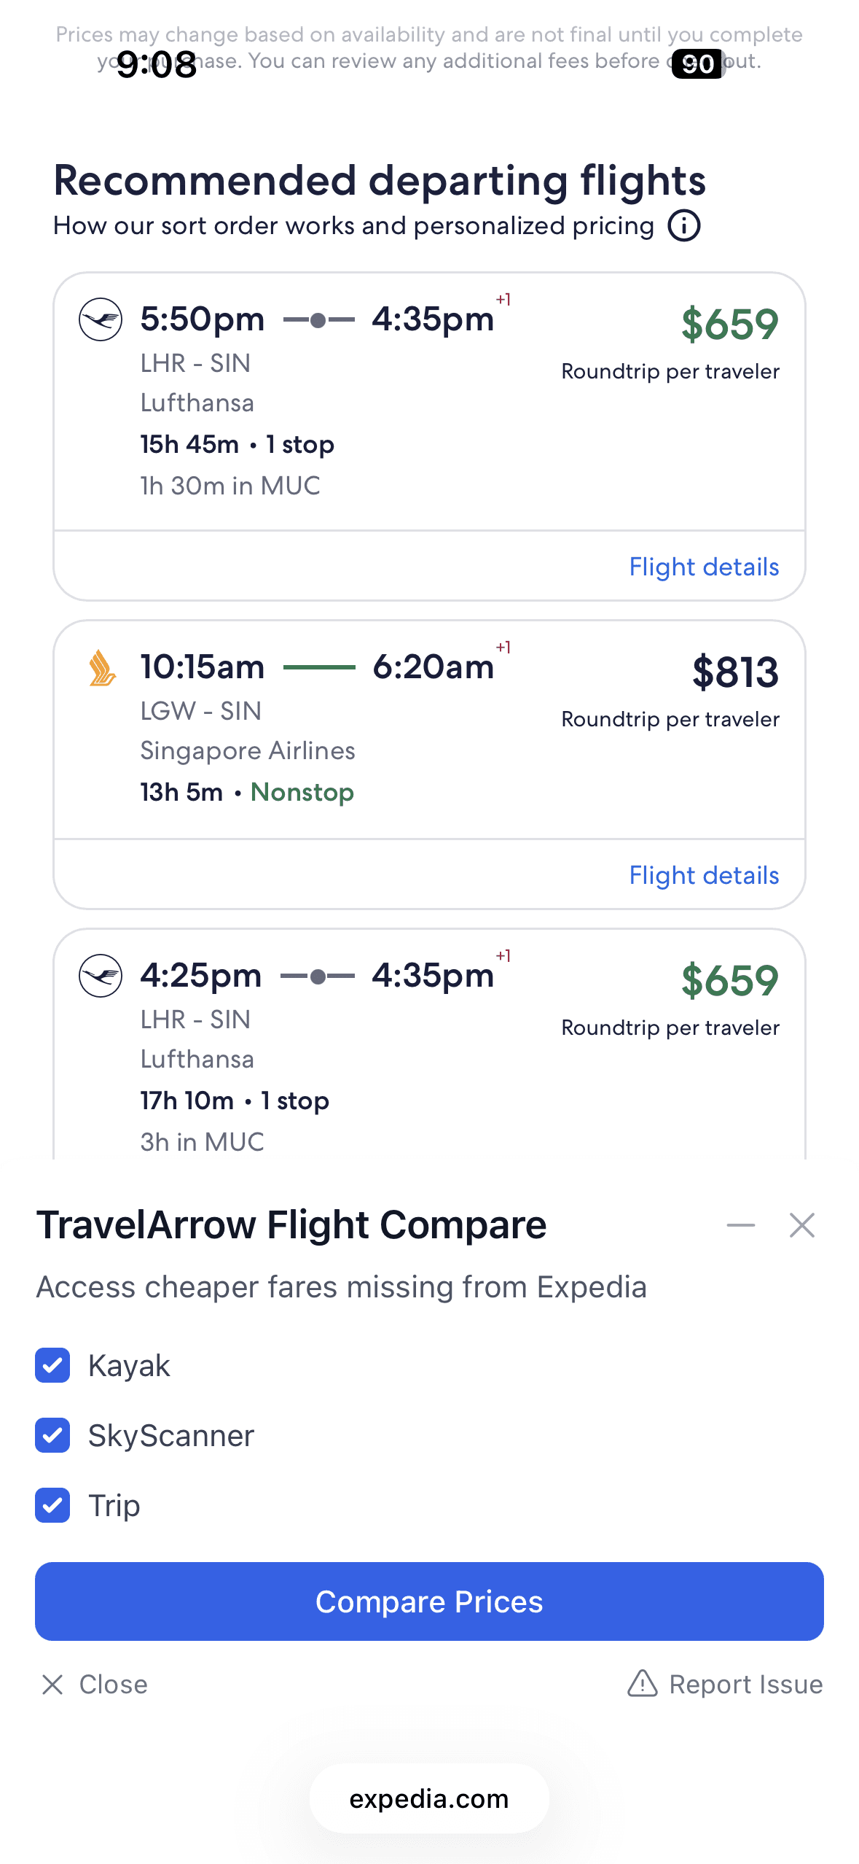Uncheck the Kayak checkbox
Image resolution: width=859 pixels, height=1864 pixels.
pos(52,1365)
